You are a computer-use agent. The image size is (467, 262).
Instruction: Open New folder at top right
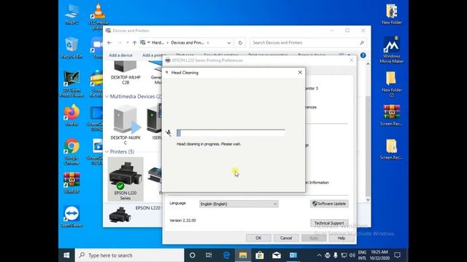(x=391, y=14)
